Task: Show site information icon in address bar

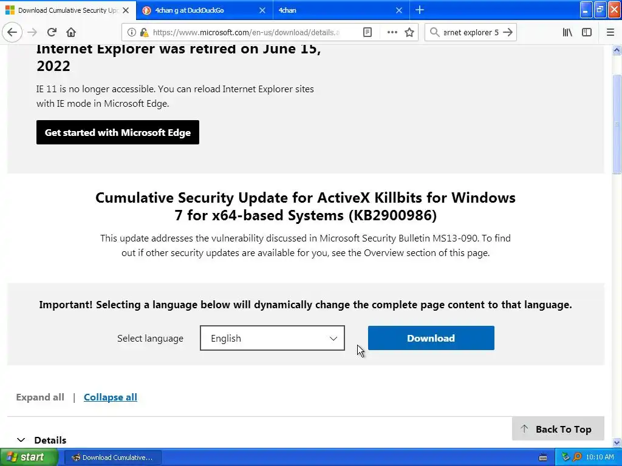Action: 132,32
